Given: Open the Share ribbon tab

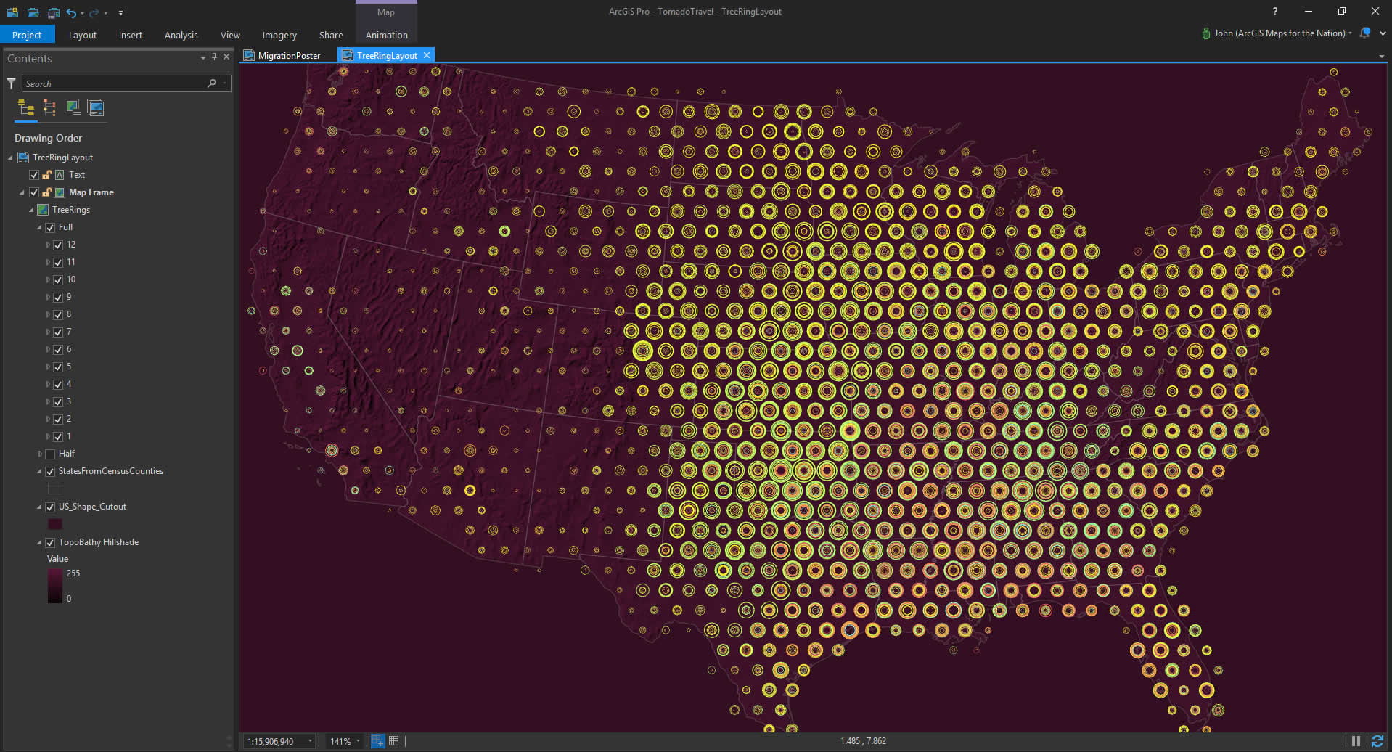Looking at the screenshot, I should [x=331, y=35].
